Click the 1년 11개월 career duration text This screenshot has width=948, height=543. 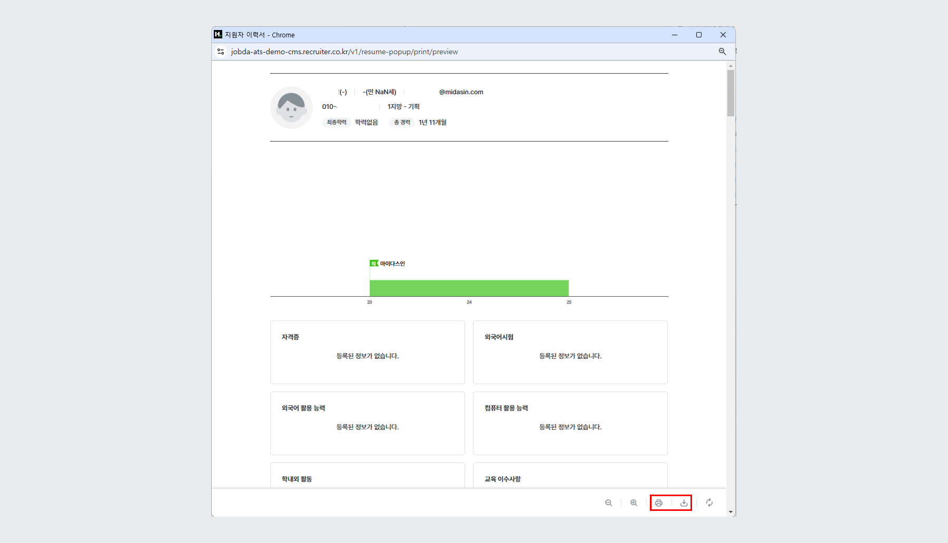(x=432, y=123)
